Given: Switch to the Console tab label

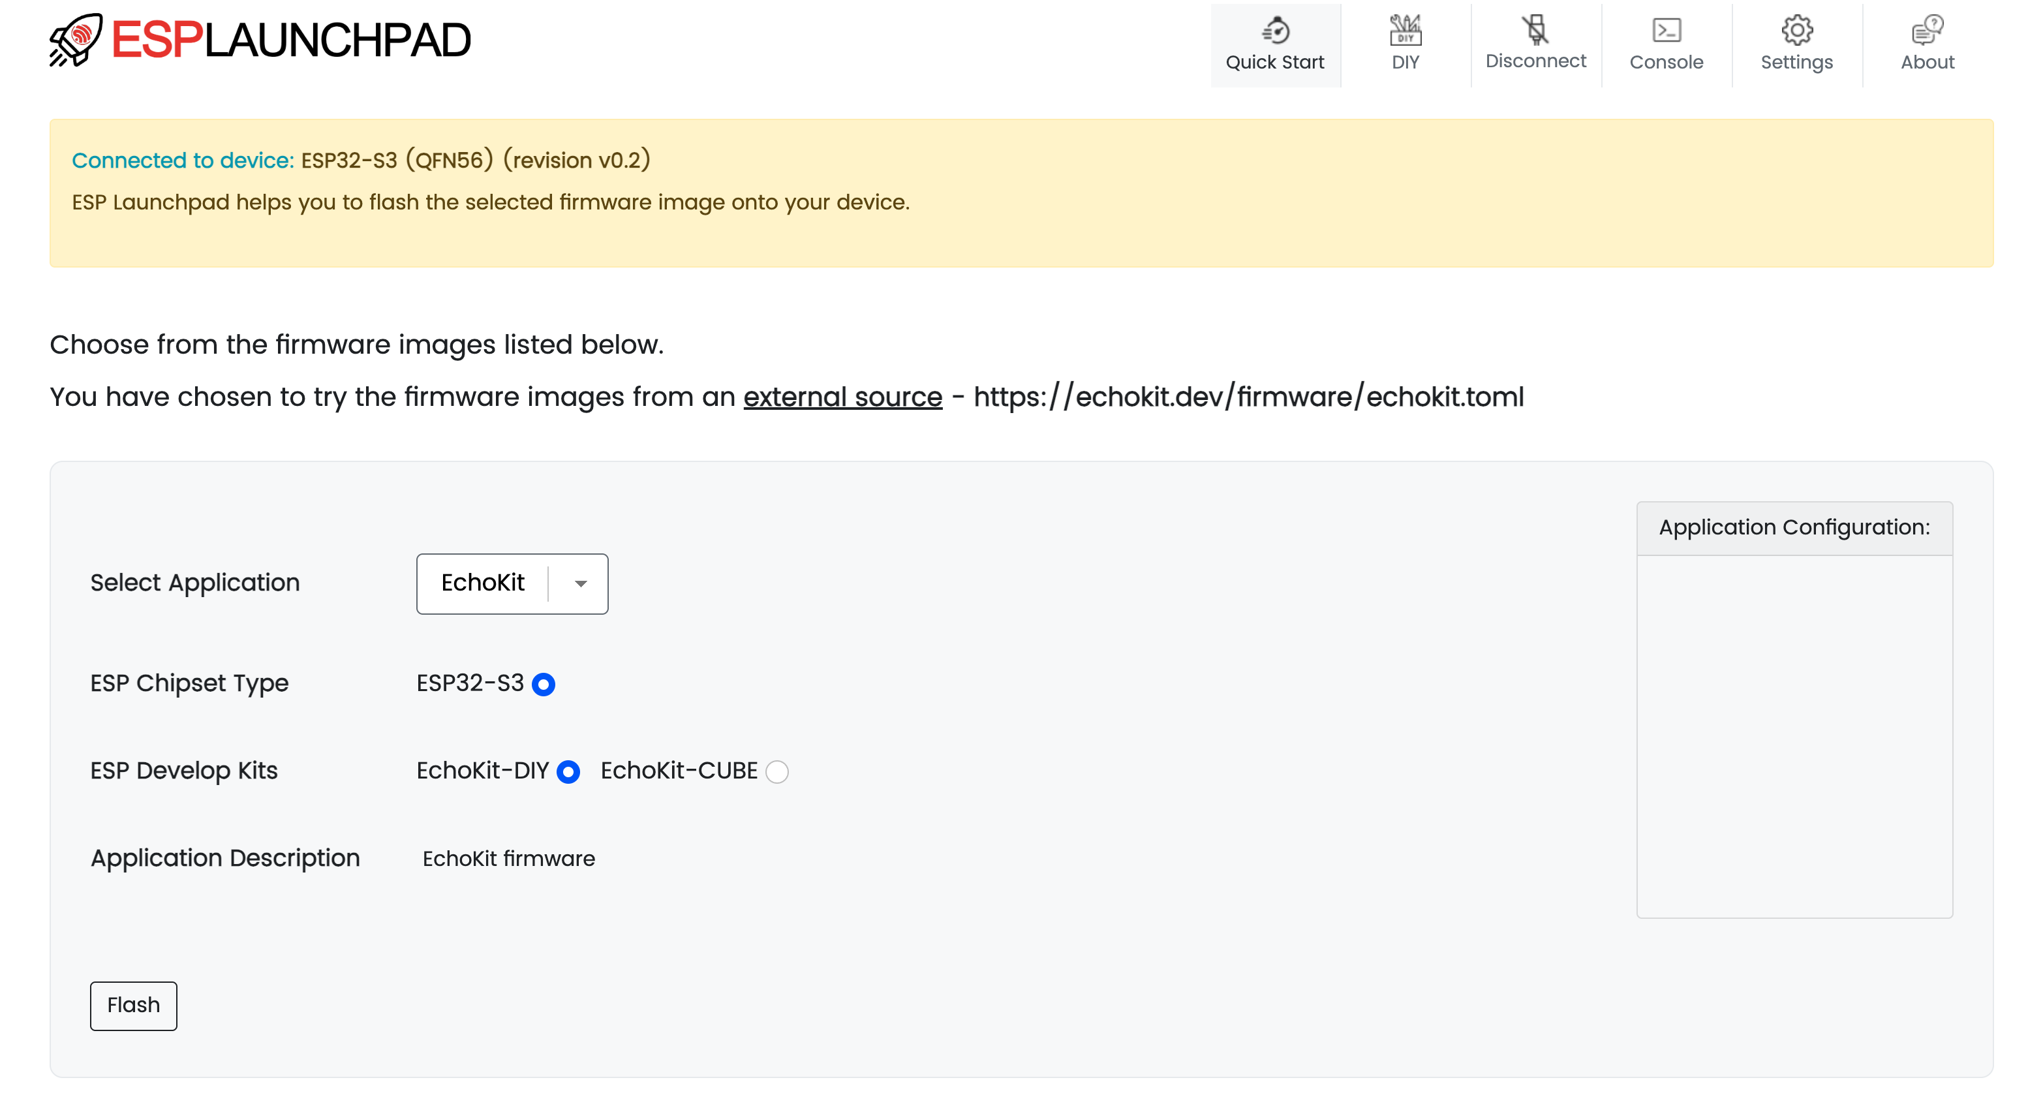Looking at the screenshot, I should (x=1666, y=62).
